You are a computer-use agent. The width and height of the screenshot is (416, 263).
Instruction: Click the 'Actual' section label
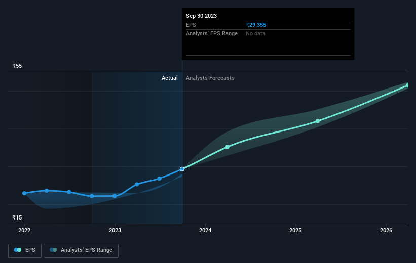click(x=170, y=78)
